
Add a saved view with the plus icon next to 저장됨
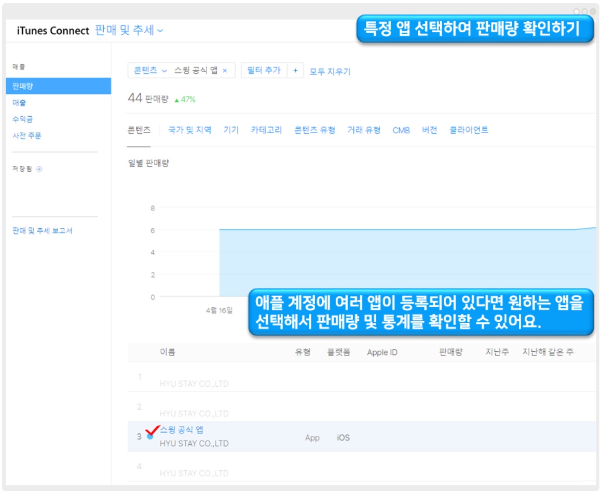click(x=39, y=169)
